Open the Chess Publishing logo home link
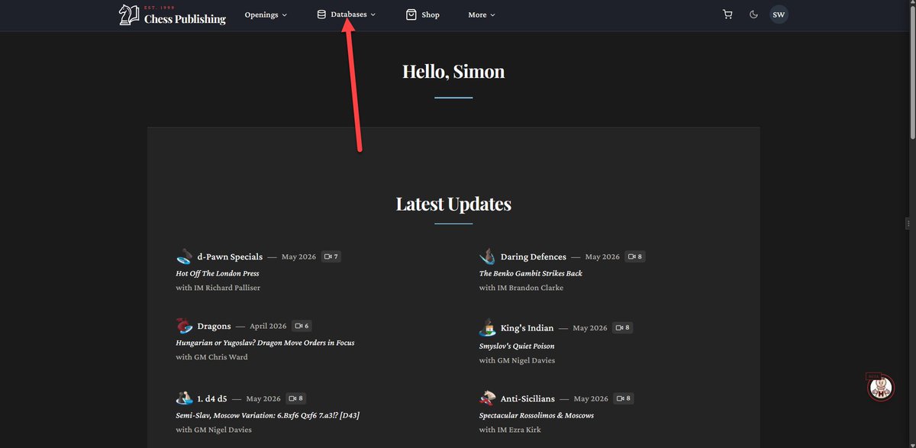Screen dimensions: 916x448 point(173,15)
